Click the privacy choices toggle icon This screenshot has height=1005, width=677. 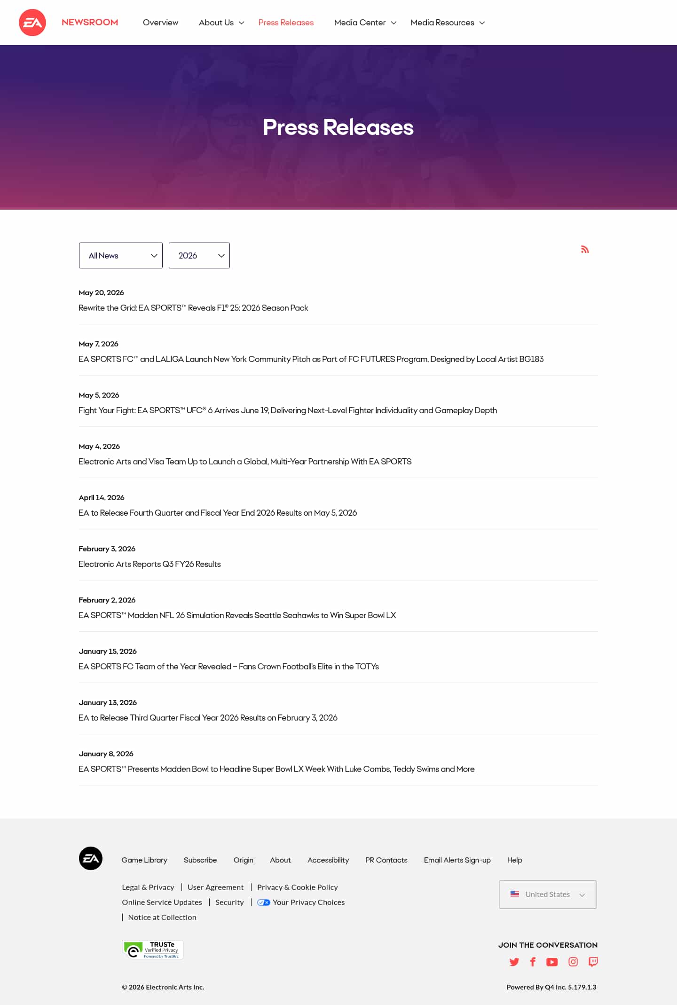[x=264, y=902]
